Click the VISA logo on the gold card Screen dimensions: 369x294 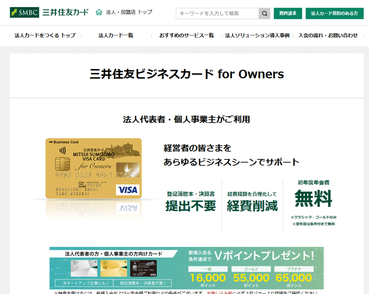[128, 190]
